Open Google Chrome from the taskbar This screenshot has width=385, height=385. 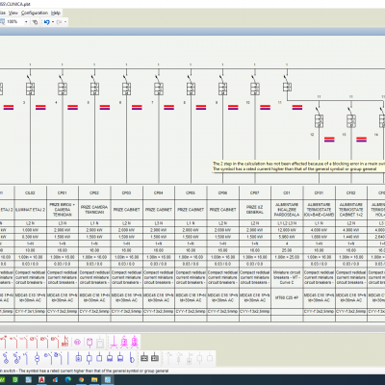(x=81, y=380)
